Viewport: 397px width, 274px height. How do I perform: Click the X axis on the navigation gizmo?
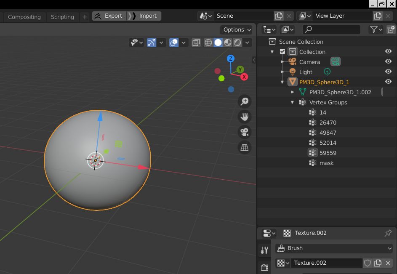(244, 77)
